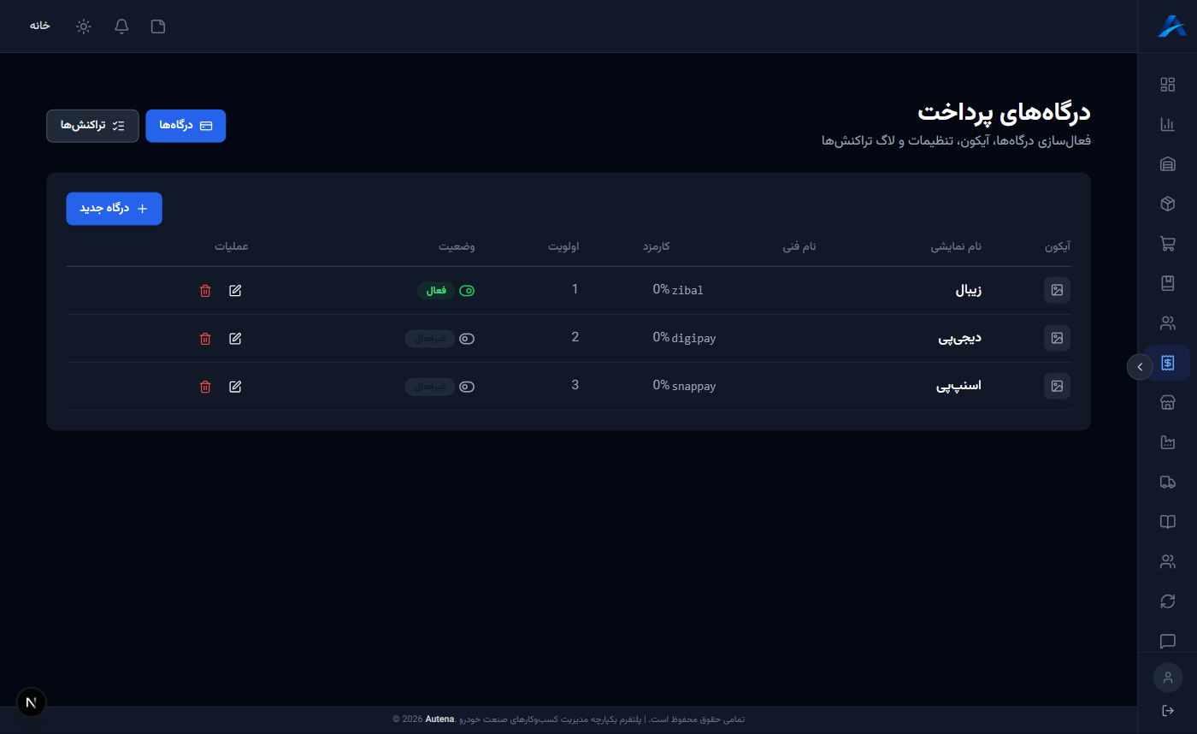Image resolution: width=1197 pixels, height=734 pixels.
Task: Click the Next.js N badge icon
Action: (32, 702)
